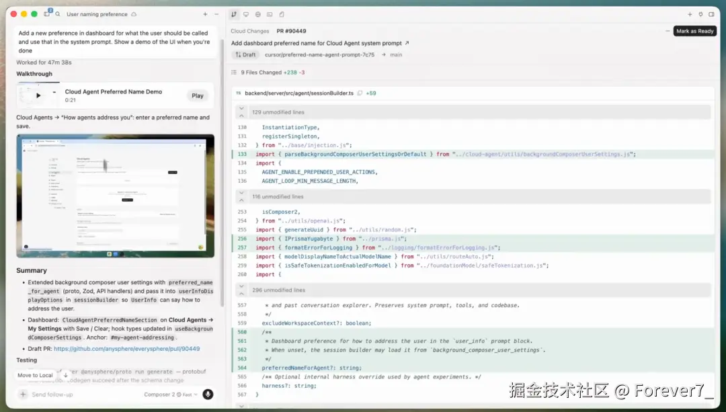This screenshot has width=726, height=412.
Task: Start a new chat with left plus icon
Action: (205, 14)
